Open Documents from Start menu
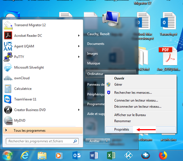The height and width of the screenshot is (161, 183). click(96, 44)
